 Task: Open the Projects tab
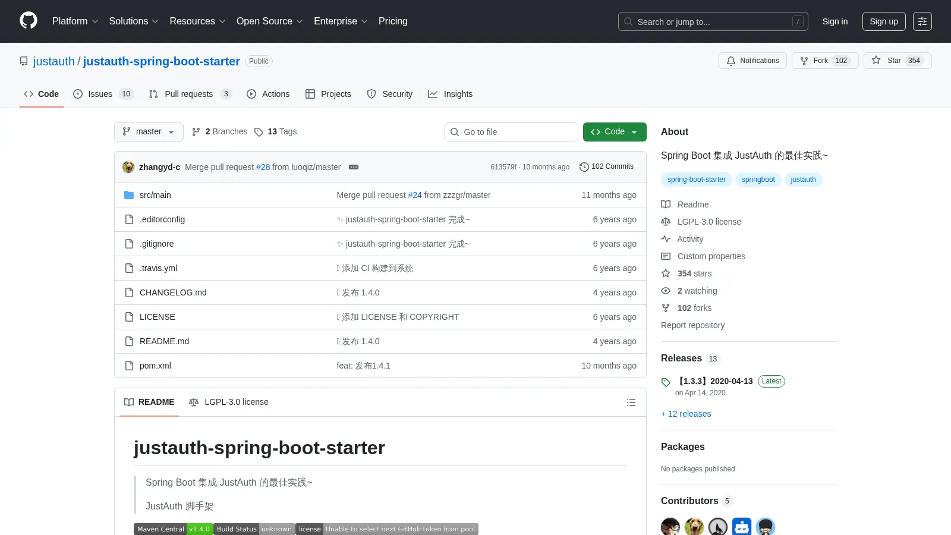pyautogui.click(x=328, y=94)
